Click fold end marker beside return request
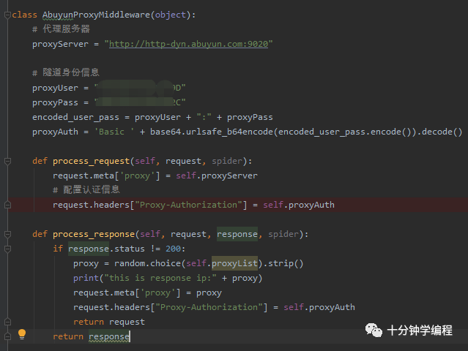468x351 pixels. tap(8, 322)
